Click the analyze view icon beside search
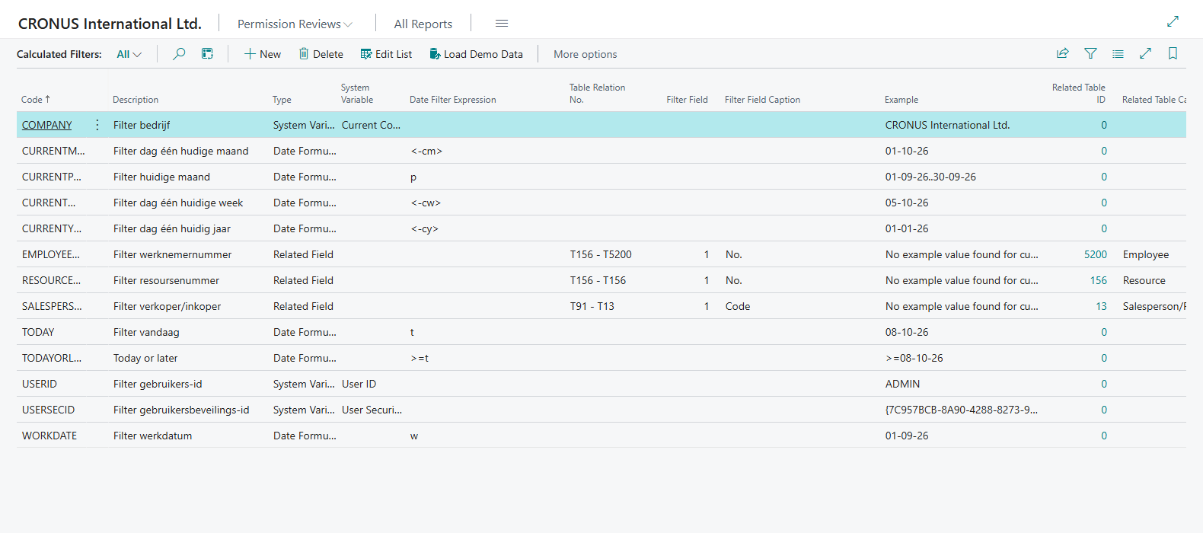Image resolution: width=1203 pixels, height=533 pixels. coord(207,54)
